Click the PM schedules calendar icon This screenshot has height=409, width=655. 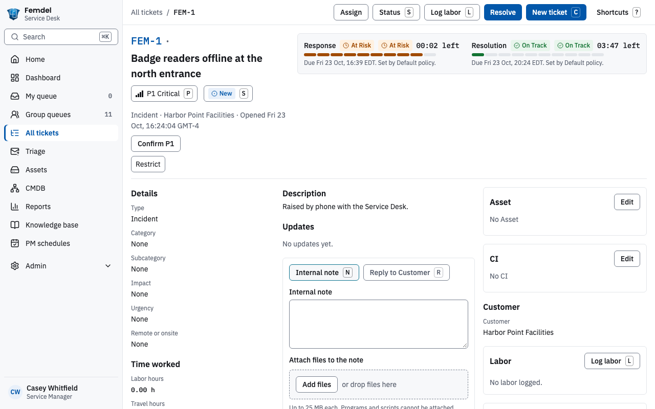pyautogui.click(x=15, y=243)
